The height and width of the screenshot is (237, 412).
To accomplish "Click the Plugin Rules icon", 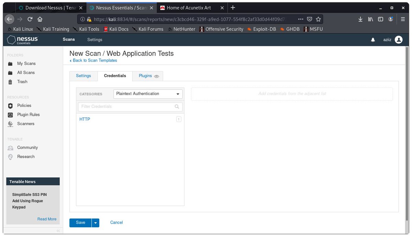I will point(10,115).
